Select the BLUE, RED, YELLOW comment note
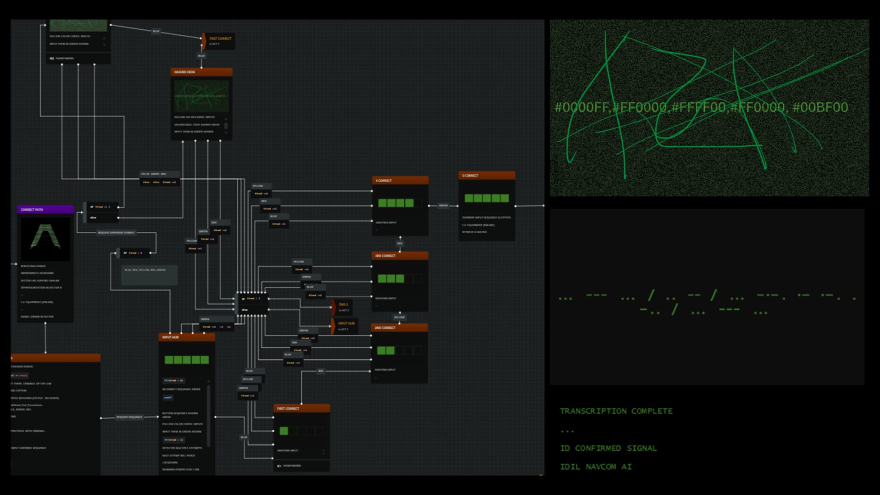This screenshot has height=495, width=880. point(149,275)
